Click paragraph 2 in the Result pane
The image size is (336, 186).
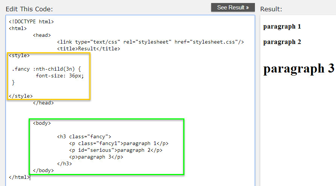click(282, 42)
